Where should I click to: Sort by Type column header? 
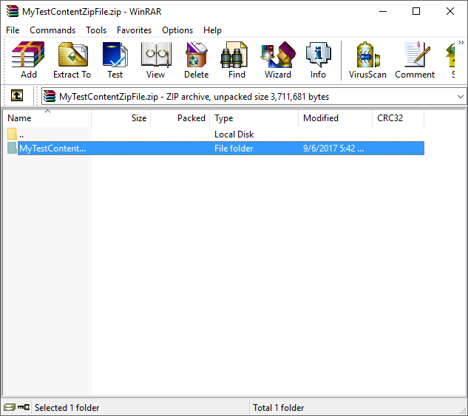pos(254,118)
